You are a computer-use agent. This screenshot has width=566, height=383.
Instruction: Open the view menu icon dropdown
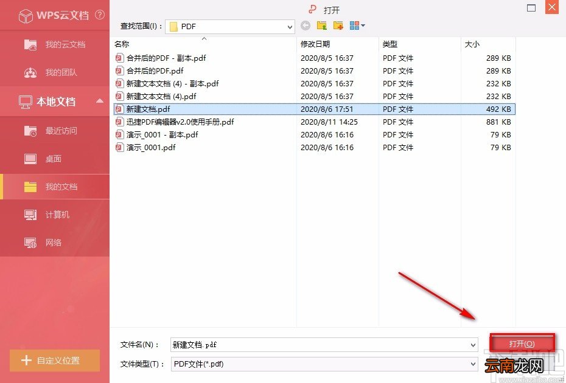[357, 26]
